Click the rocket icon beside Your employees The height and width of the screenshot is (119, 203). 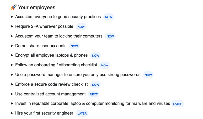(13, 7)
